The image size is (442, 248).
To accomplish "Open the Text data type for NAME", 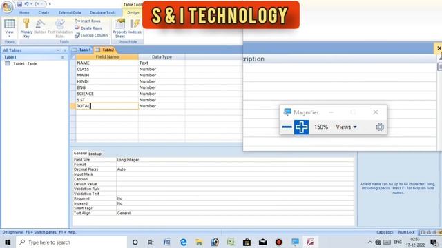I will [162, 63].
